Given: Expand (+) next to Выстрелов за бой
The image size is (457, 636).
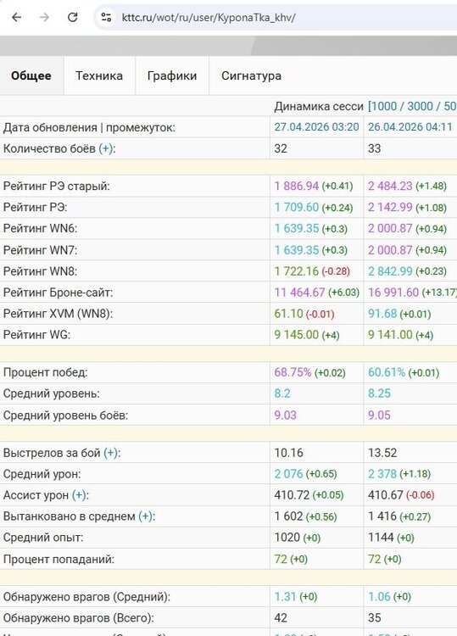Looking at the screenshot, I should [x=111, y=453].
